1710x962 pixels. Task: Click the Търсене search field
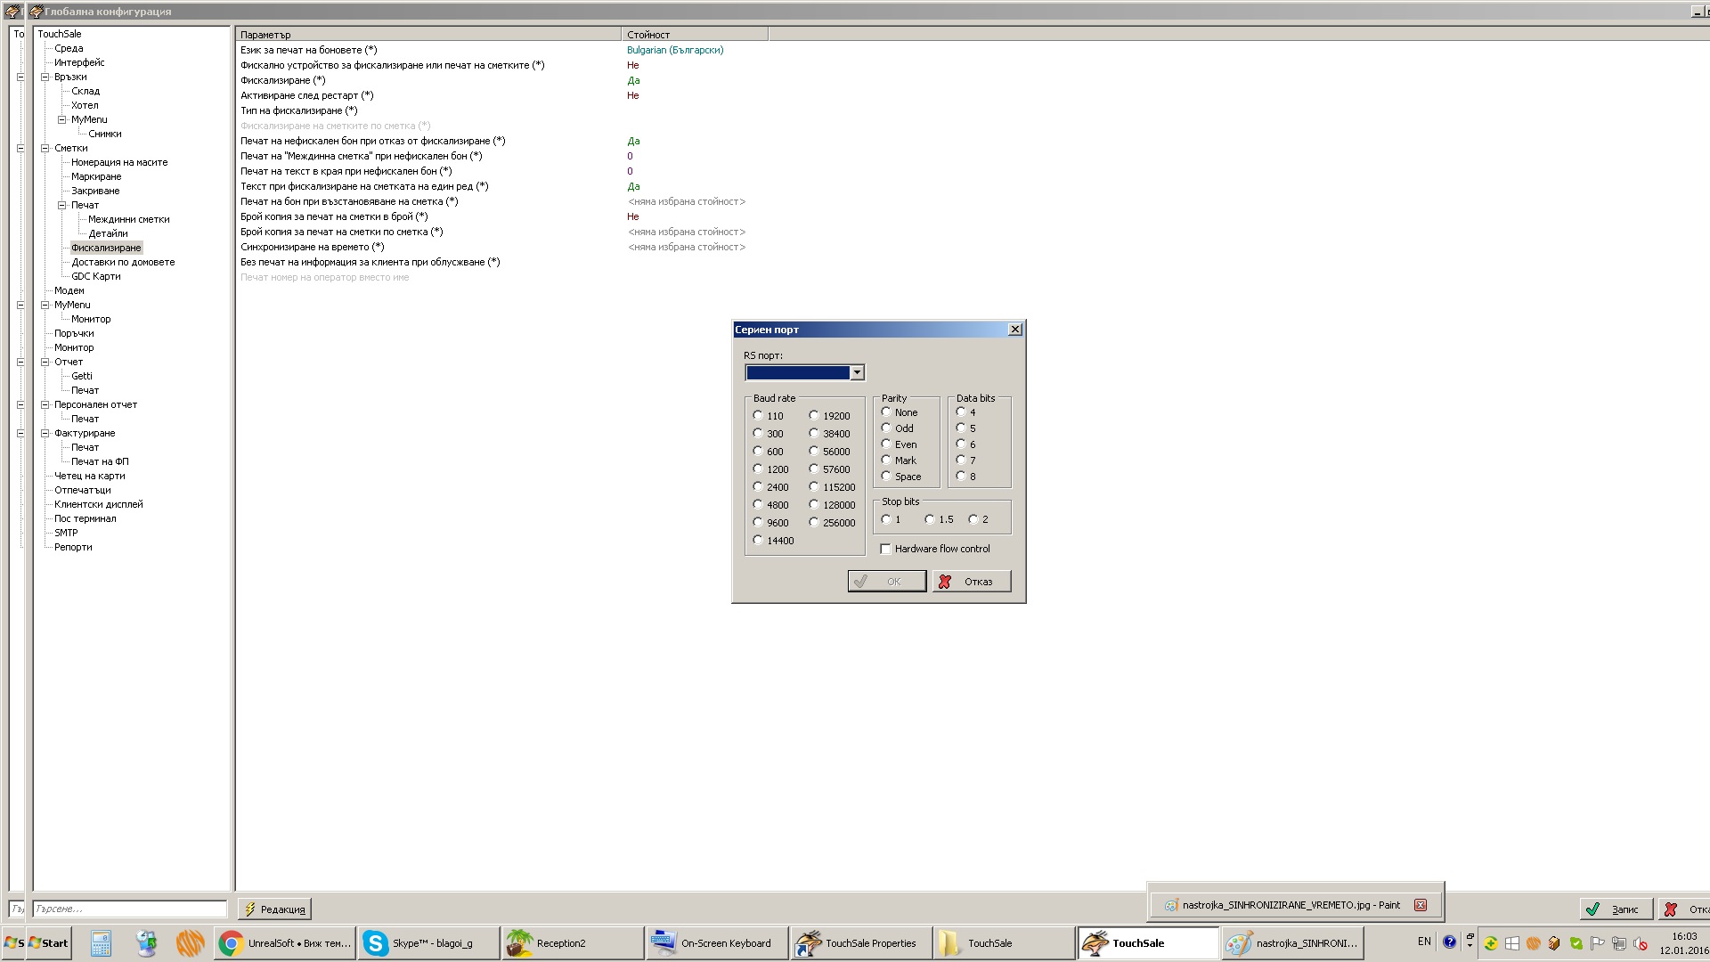130,909
